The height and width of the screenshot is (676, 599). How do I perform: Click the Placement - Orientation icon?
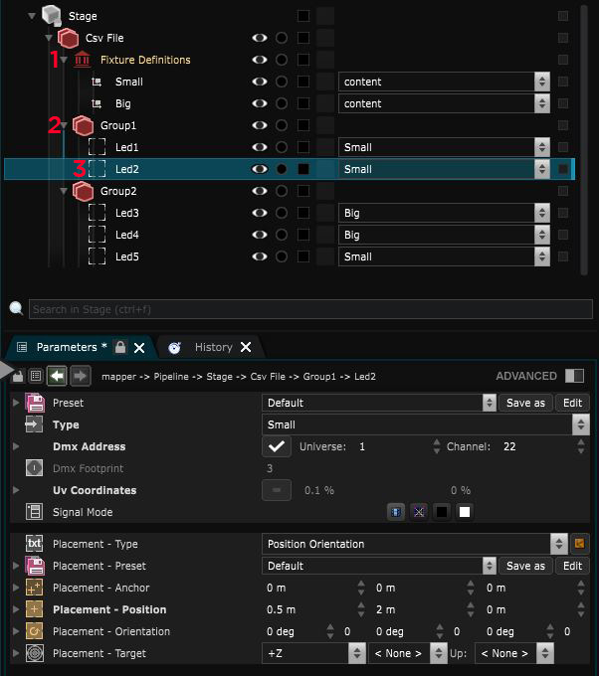click(35, 631)
